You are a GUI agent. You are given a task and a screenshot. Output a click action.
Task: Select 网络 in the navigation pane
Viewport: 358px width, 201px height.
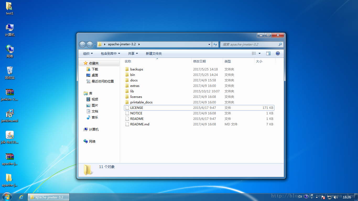92,141
